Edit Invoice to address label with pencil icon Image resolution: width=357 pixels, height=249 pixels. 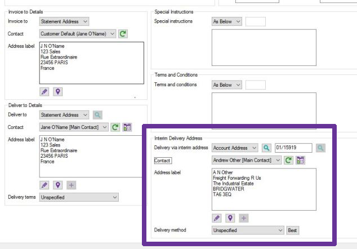pos(44,92)
